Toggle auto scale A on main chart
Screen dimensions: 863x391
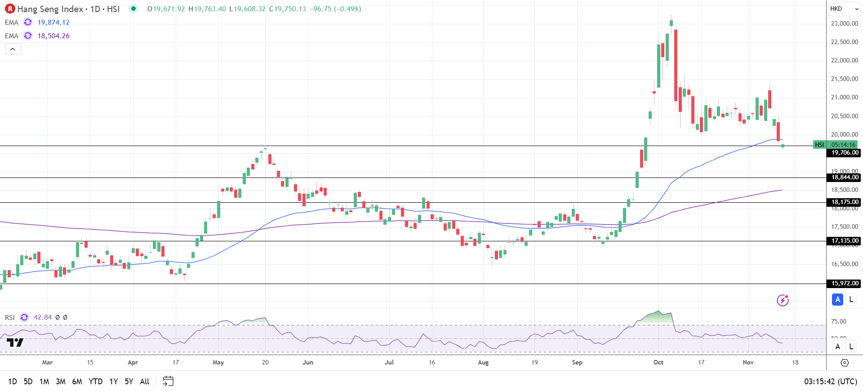[x=837, y=299]
